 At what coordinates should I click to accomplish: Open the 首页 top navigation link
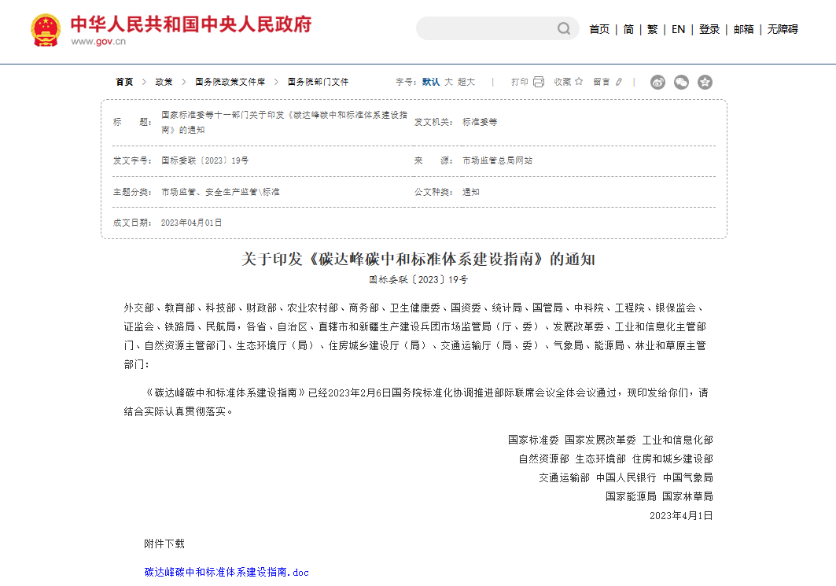pos(599,29)
